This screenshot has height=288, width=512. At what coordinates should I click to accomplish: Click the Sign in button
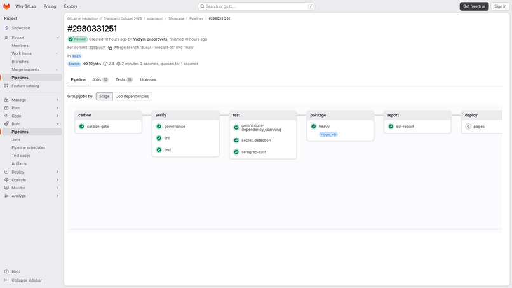(500, 6)
